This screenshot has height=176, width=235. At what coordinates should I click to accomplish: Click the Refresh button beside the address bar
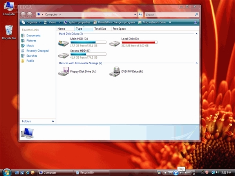(140, 14)
